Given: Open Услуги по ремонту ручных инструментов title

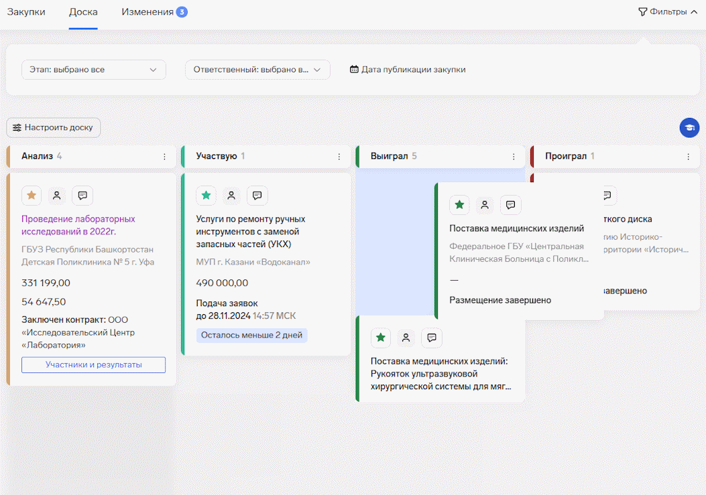Looking at the screenshot, I should 251,232.
